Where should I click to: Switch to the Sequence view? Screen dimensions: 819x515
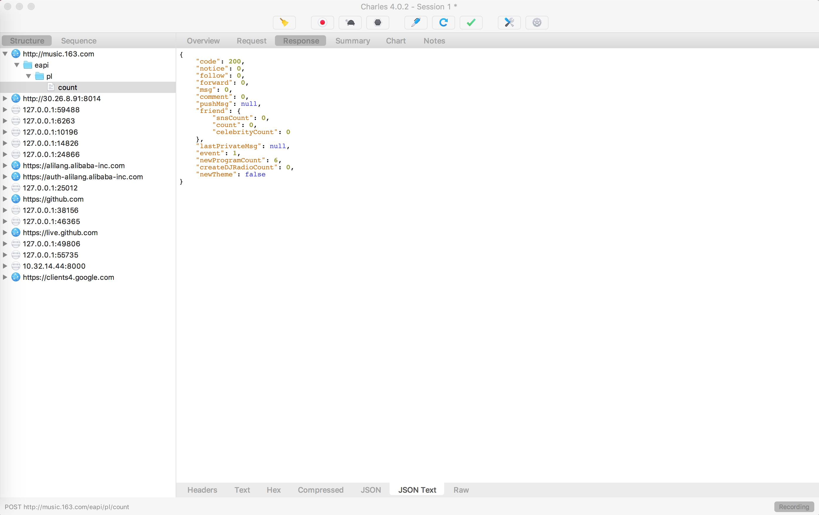(78, 41)
